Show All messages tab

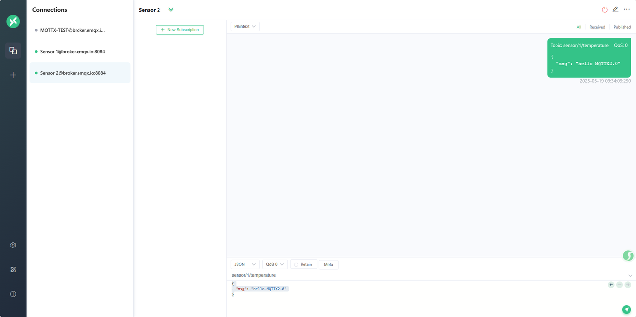tap(579, 27)
